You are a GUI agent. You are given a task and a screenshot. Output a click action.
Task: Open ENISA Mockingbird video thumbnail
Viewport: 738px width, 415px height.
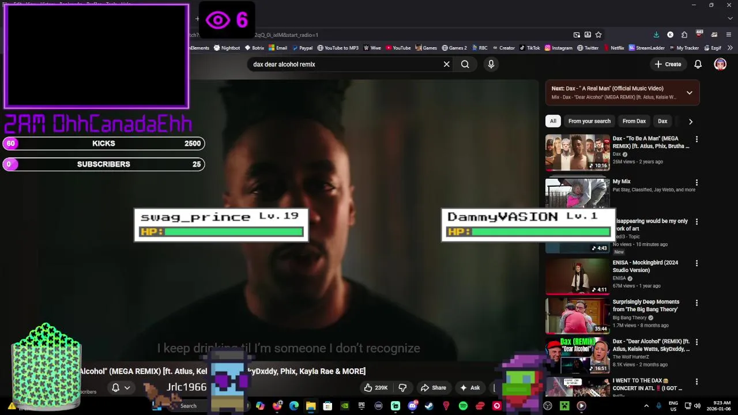pos(578,277)
